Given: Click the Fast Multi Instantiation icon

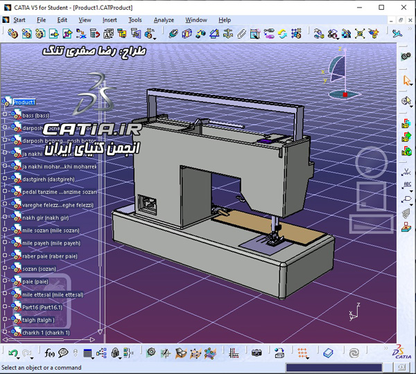Looking at the screenshot, I should pyautogui.click(x=149, y=33).
